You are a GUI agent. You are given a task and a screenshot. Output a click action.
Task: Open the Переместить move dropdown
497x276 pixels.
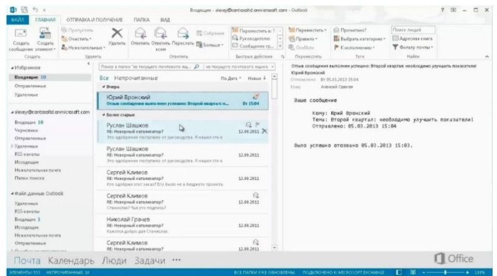click(x=308, y=30)
